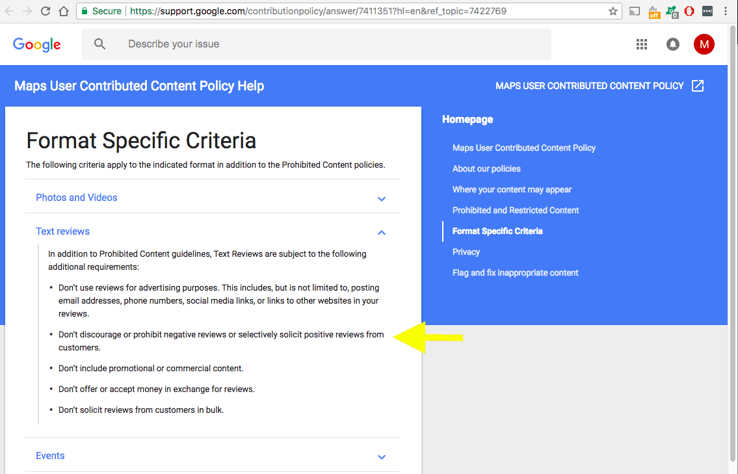The height and width of the screenshot is (474, 738).
Task: Expand the Events section
Action: 382,456
